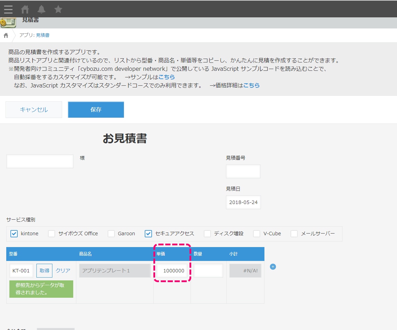Click the empty 数量 quantity field
The width and height of the screenshot is (397, 330).
pyautogui.click(x=208, y=270)
